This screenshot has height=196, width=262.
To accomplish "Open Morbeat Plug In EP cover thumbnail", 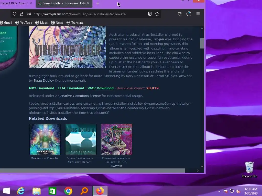I will (45, 139).
